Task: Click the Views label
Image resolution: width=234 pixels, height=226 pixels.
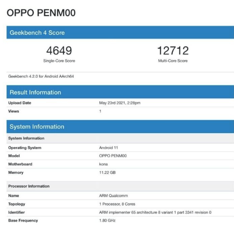Action: (13, 111)
